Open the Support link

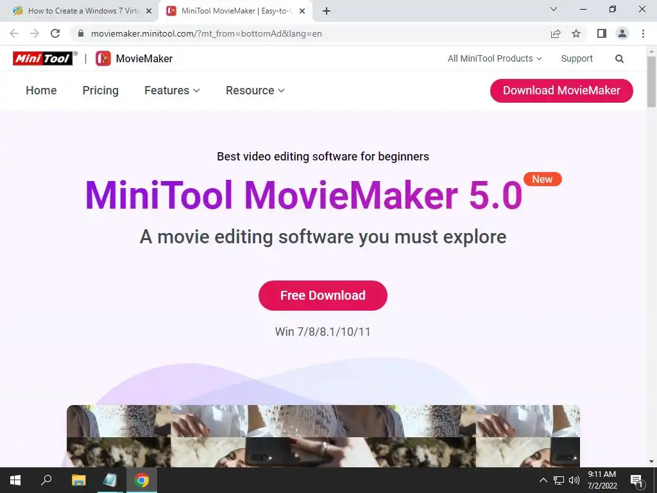[577, 58]
